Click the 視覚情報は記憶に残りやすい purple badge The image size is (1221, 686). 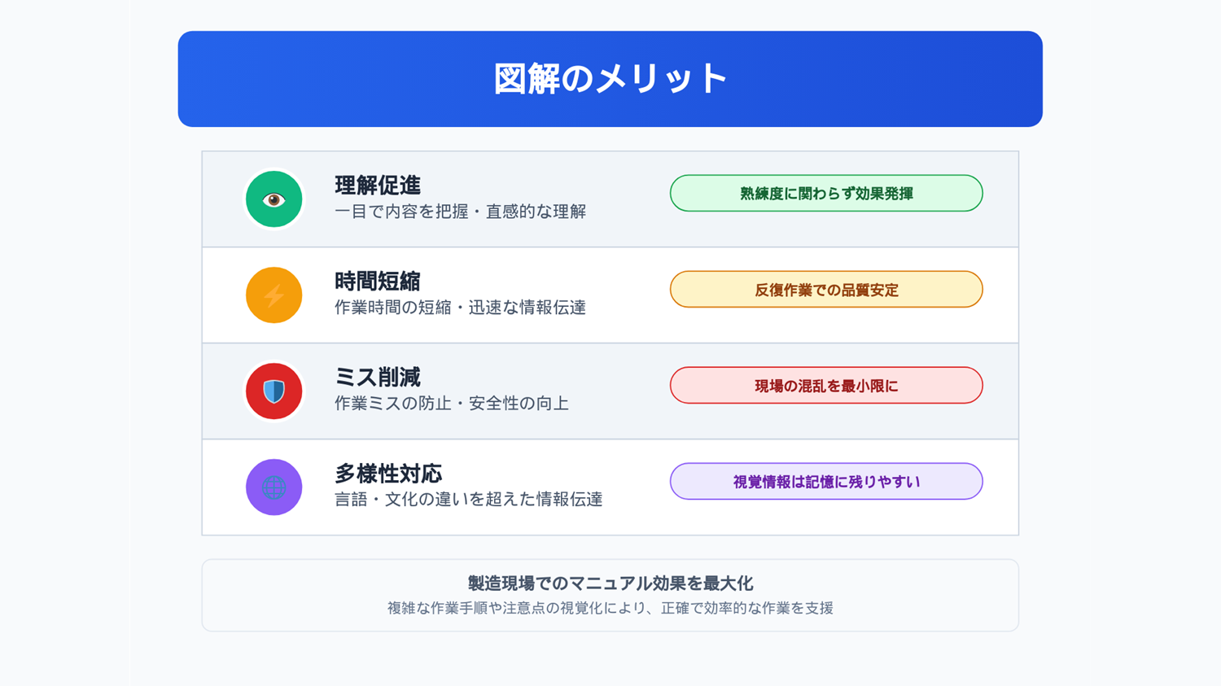[826, 482]
